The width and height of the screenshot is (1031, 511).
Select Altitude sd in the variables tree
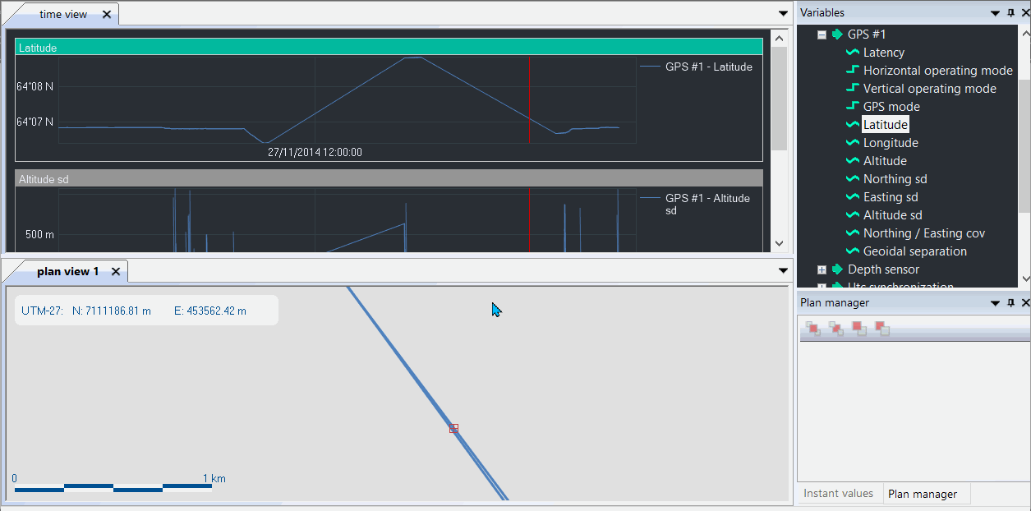[x=892, y=215]
